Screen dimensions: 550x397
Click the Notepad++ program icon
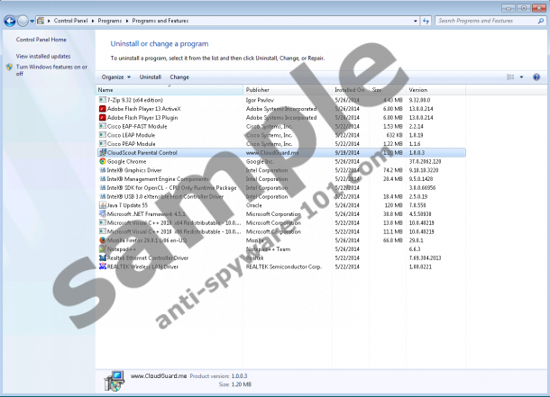point(102,249)
